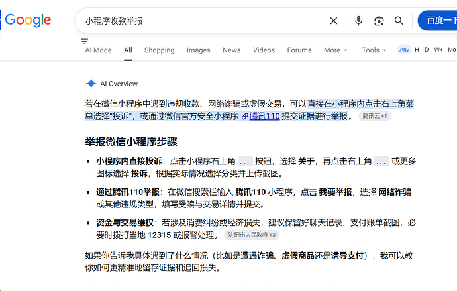The height and width of the screenshot is (291, 457).
Task: Click the link chain icon beside 腾讯110
Action: [x=245, y=117]
